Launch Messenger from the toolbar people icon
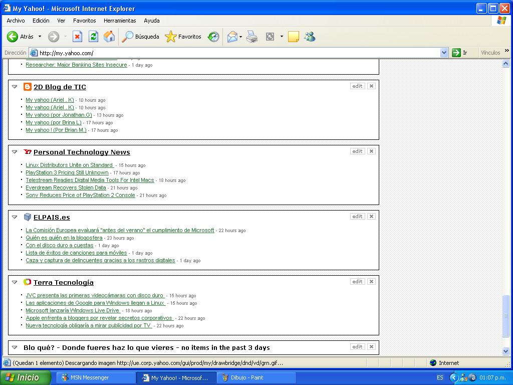 pos(310,37)
